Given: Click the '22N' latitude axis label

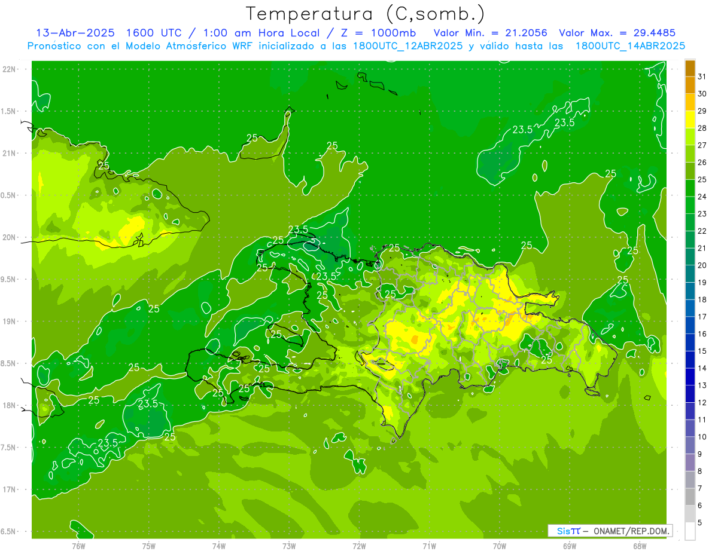Looking at the screenshot, I should pyautogui.click(x=10, y=69).
